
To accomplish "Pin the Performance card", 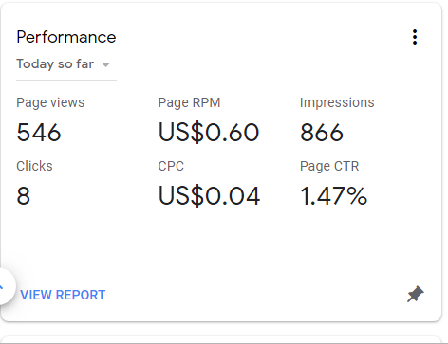I will (415, 294).
